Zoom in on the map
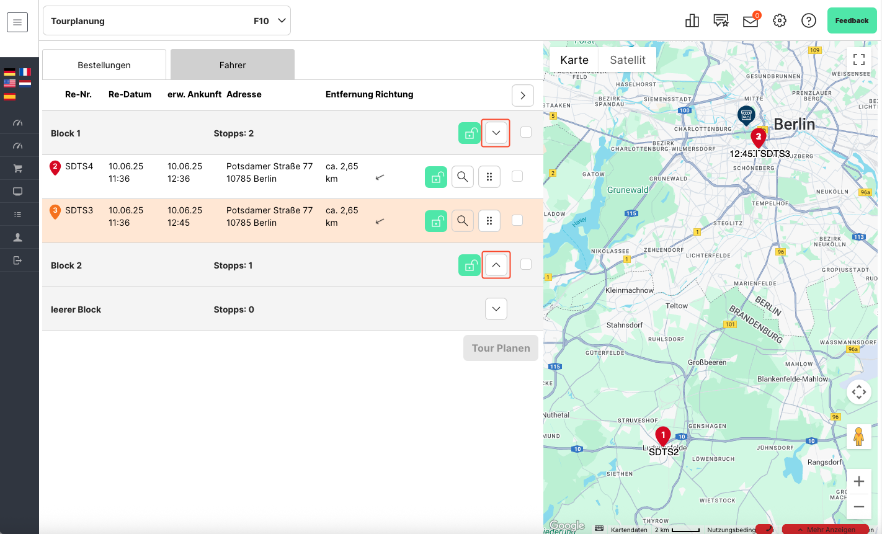The height and width of the screenshot is (534, 882). [x=859, y=481]
